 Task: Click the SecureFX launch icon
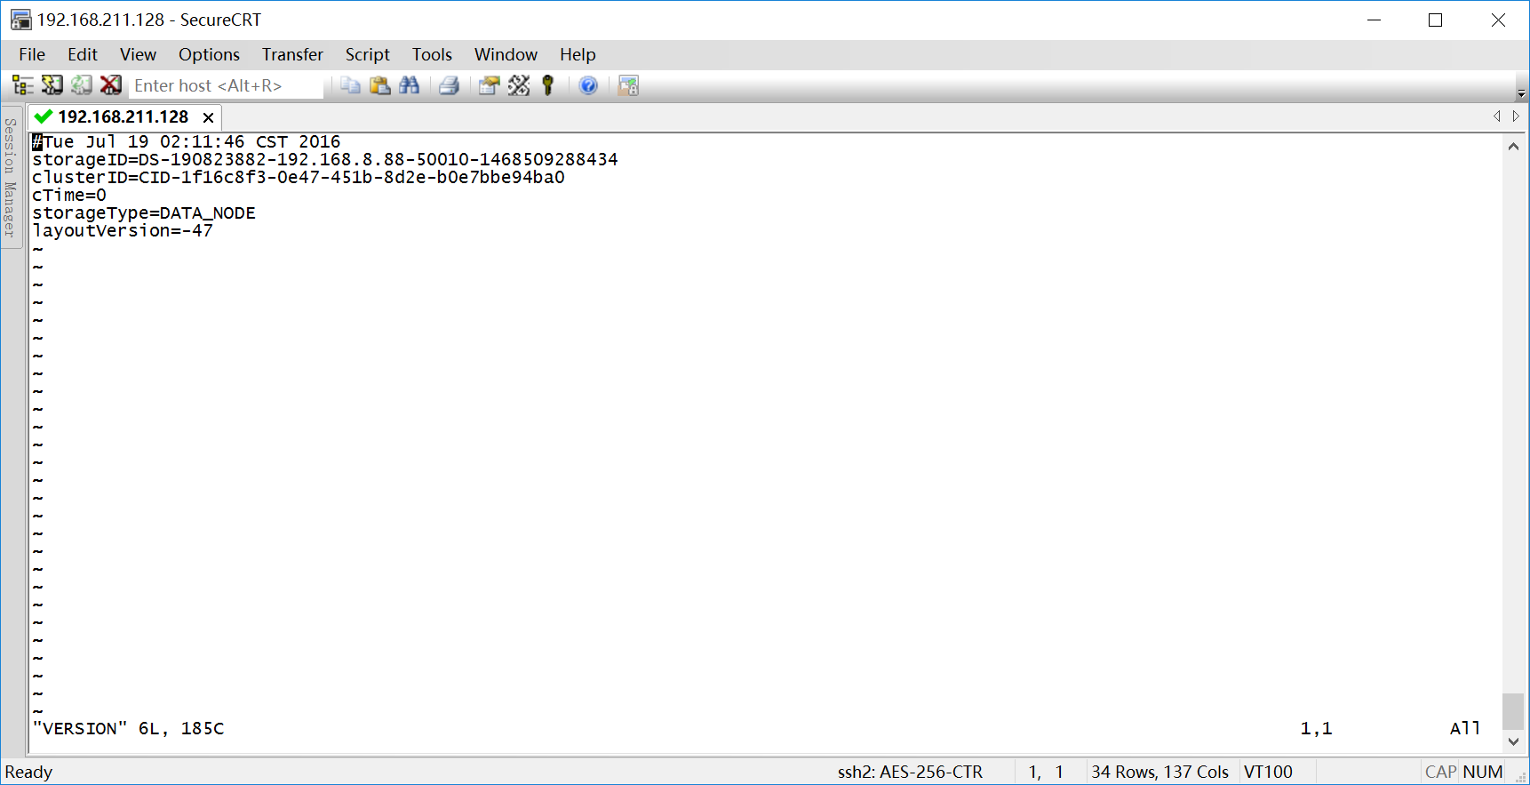pyautogui.click(x=628, y=85)
